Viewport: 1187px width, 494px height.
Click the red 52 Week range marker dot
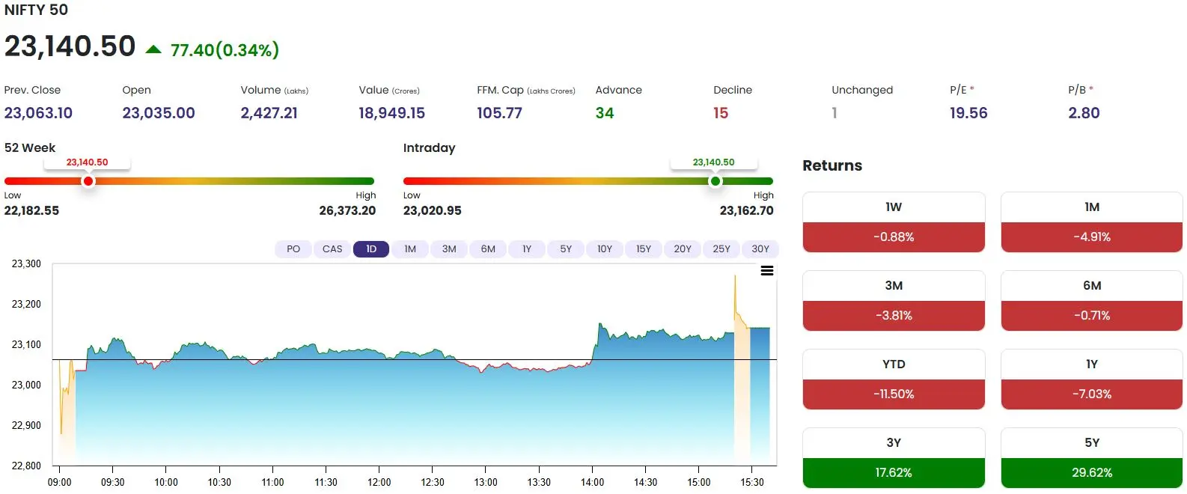tap(88, 181)
